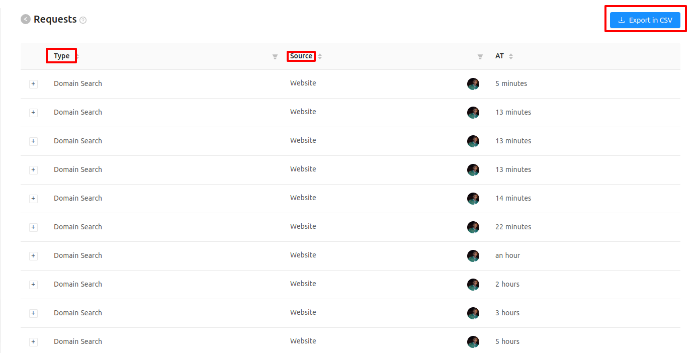697x353 pixels.
Task: Click the avatar in the 5 minutes row
Action: [473, 84]
